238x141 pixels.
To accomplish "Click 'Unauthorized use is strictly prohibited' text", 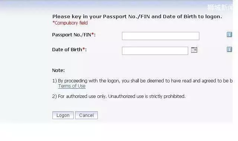I will click(x=147, y=96).
